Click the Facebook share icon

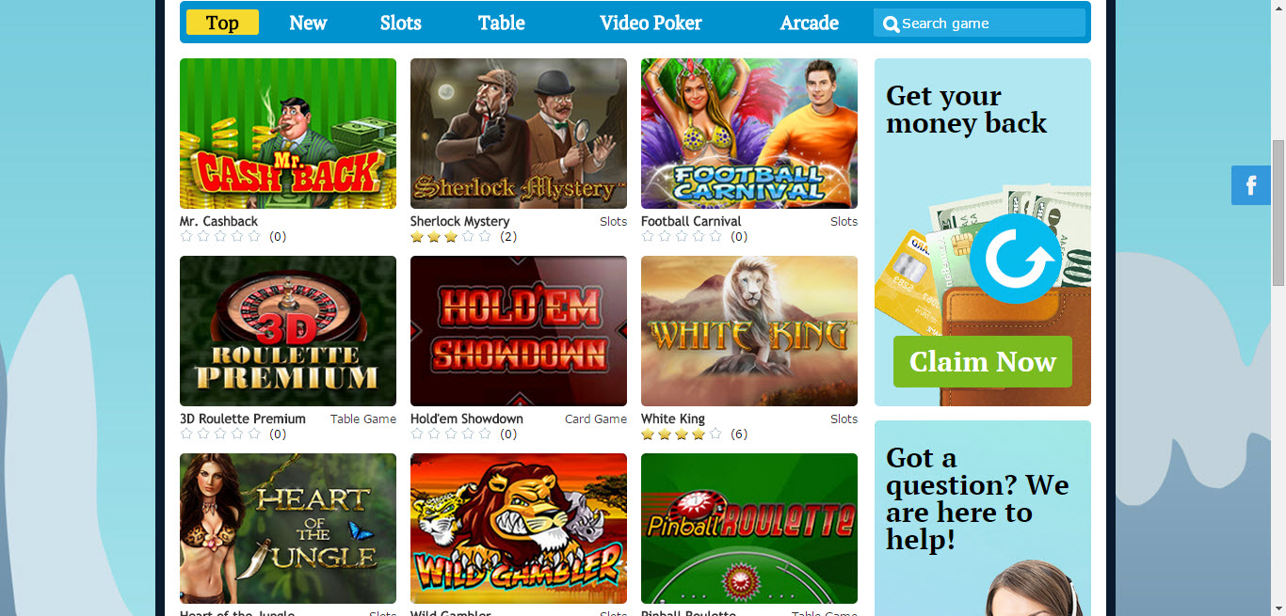[x=1250, y=185]
